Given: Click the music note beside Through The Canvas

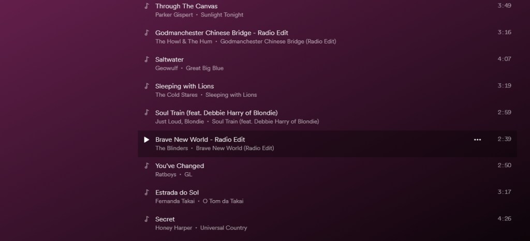Looking at the screenshot, I should pos(146,6).
